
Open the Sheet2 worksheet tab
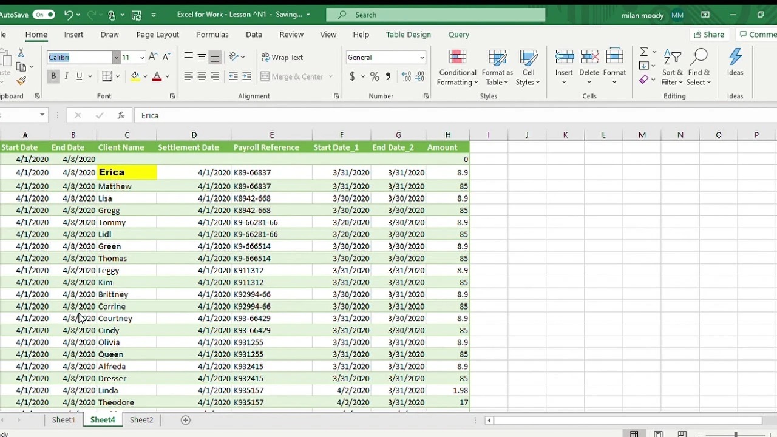(141, 419)
